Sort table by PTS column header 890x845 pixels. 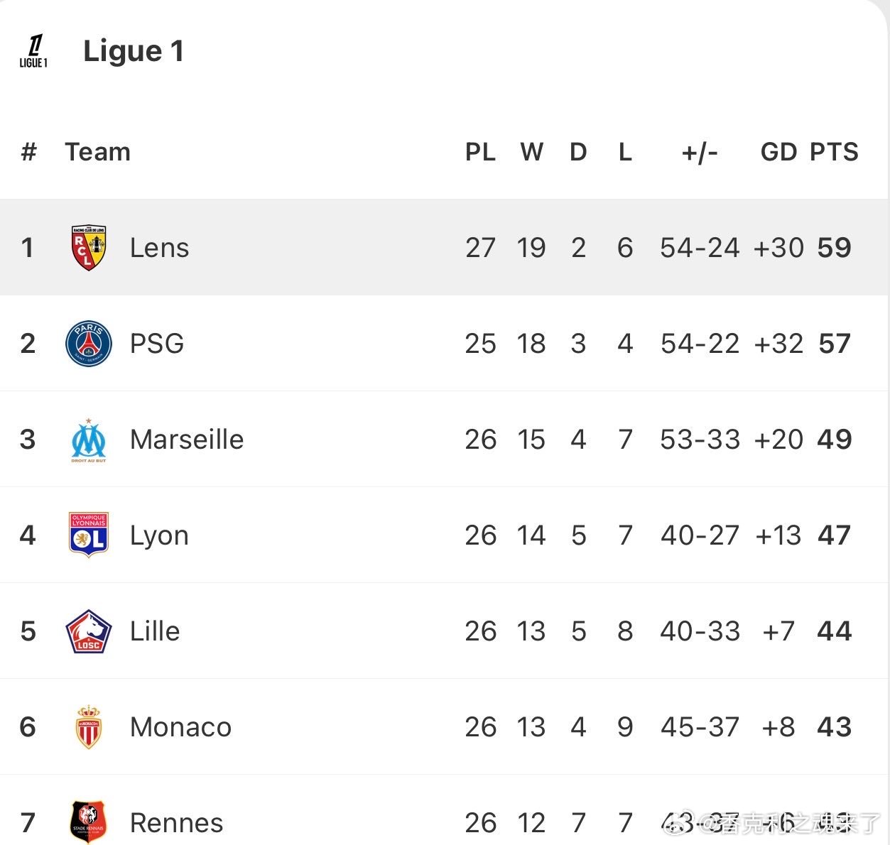[834, 152]
